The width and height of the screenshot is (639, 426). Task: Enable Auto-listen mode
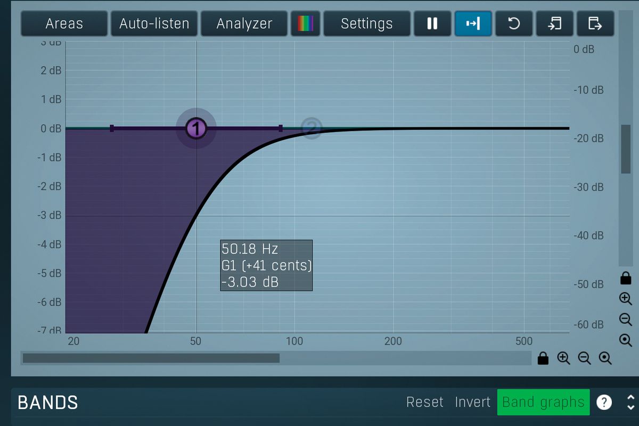154,23
